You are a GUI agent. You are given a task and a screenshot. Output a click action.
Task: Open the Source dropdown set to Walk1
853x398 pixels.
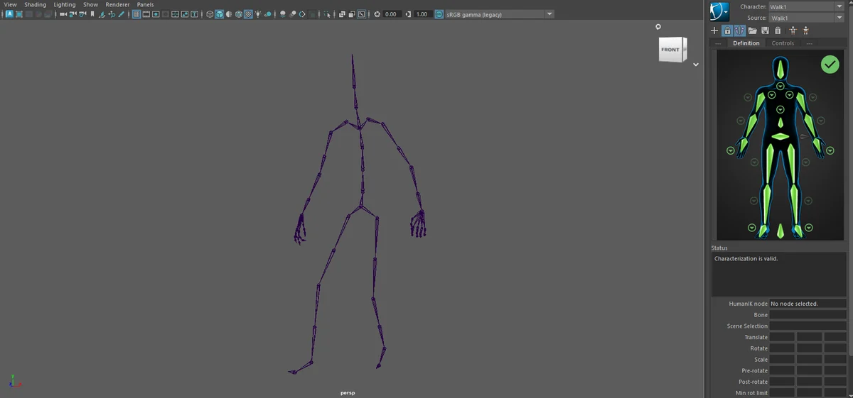(807, 18)
